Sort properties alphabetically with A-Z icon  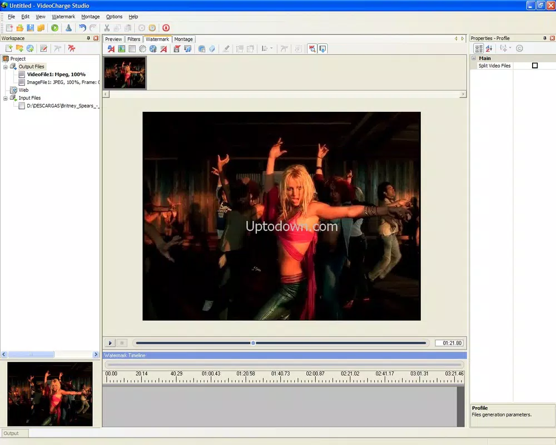point(489,48)
